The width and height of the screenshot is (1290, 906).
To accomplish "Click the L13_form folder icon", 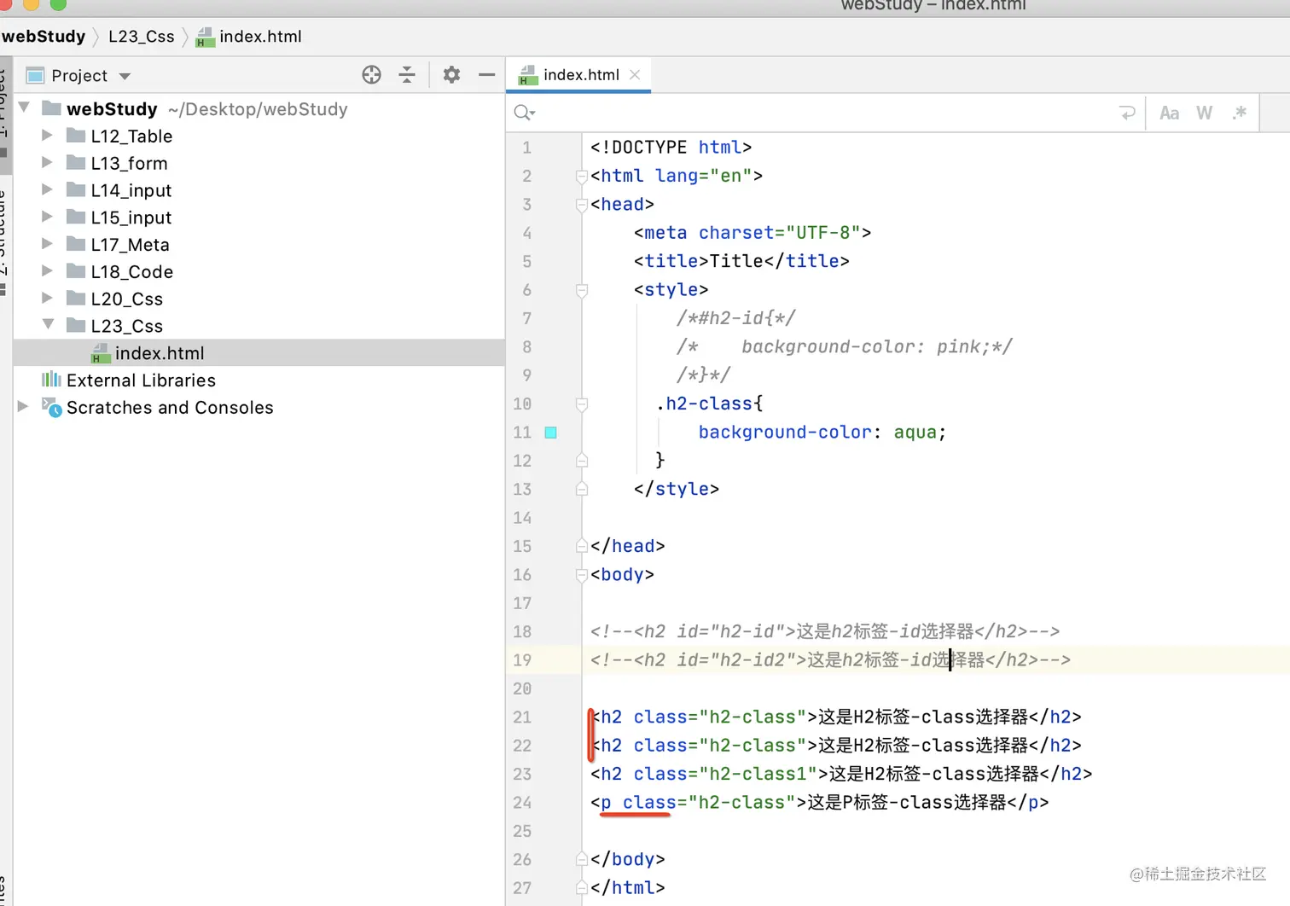I will point(76,162).
